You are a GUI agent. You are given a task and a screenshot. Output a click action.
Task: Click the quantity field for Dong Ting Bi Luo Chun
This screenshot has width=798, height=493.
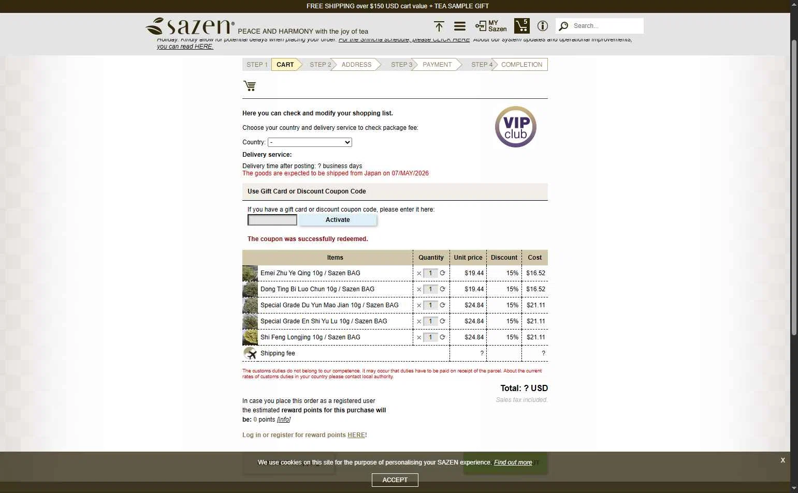[430, 289]
